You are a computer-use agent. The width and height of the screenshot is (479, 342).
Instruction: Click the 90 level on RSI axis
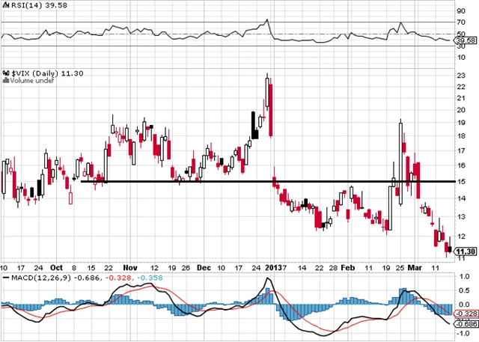[x=461, y=10]
